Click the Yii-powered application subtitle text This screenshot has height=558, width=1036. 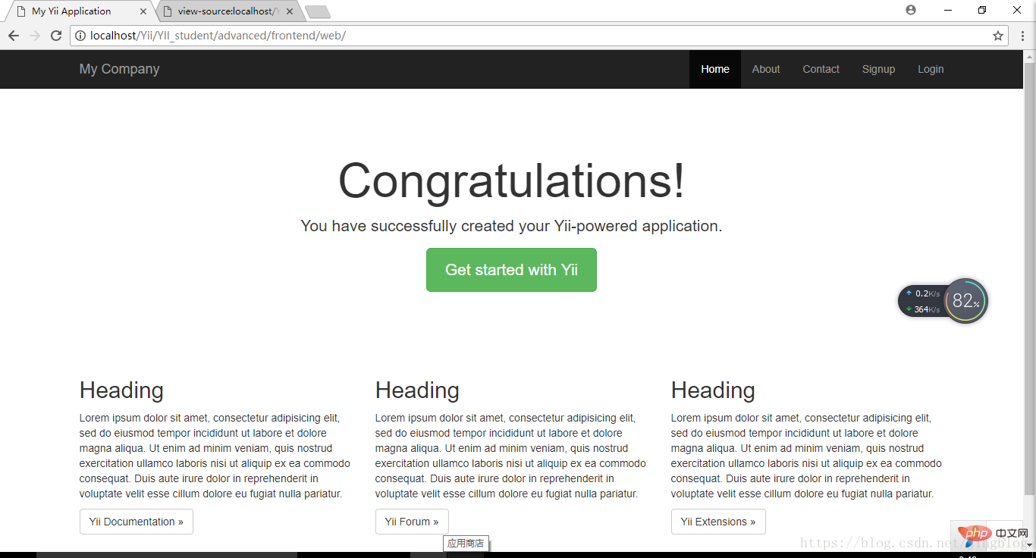(x=511, y=226)
